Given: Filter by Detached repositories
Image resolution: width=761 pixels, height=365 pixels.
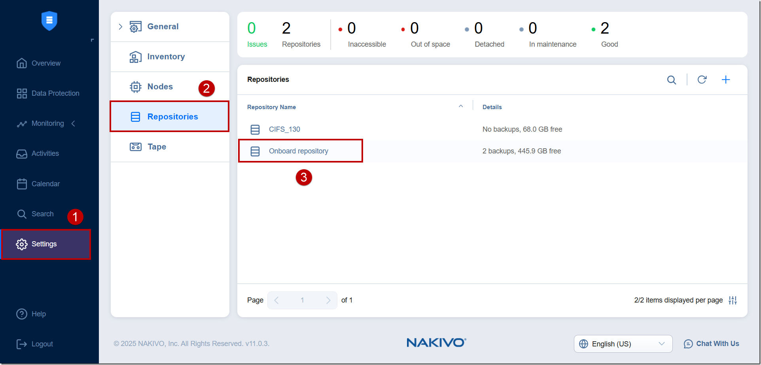Looking at the screenshot, I should point(485,35).
